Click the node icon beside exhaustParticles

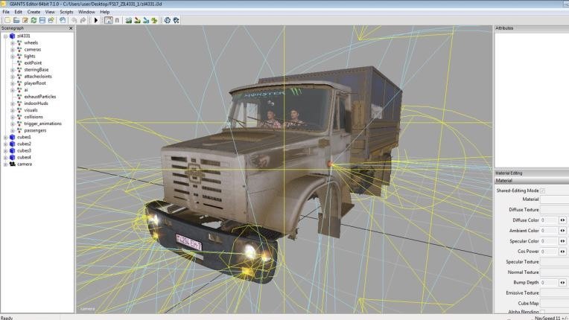19,97
